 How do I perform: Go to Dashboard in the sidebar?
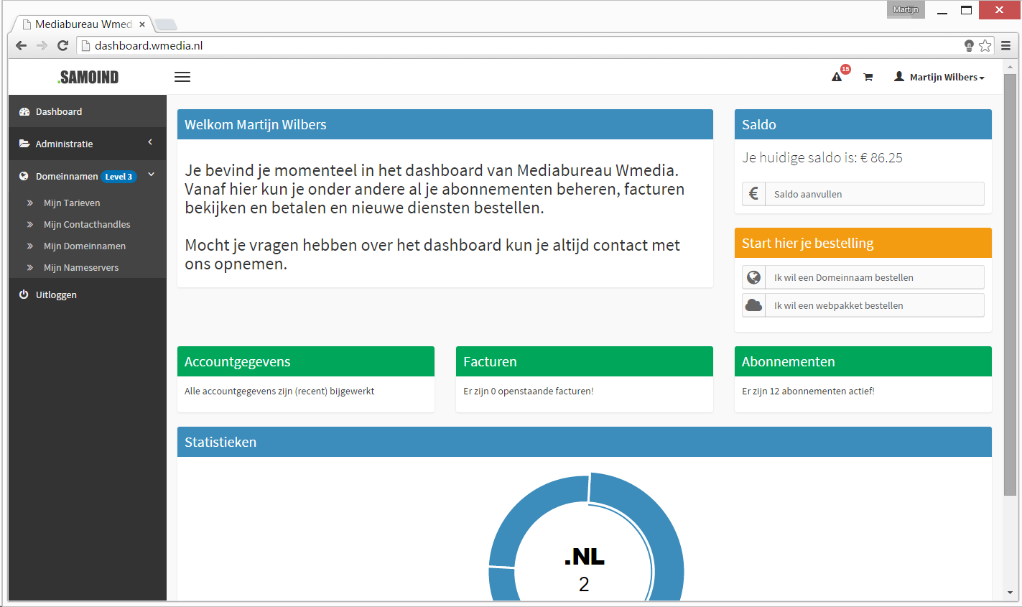(x=88, y=111)
